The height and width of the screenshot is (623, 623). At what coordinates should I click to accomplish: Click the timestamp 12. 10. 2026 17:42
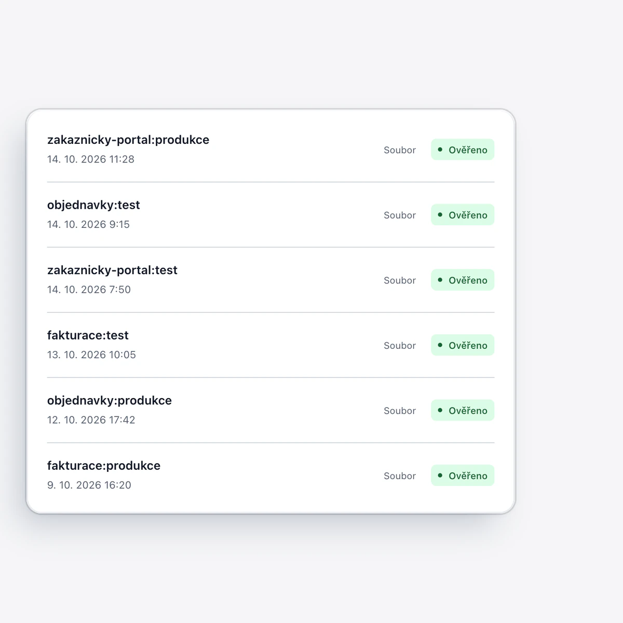[91, 420]
